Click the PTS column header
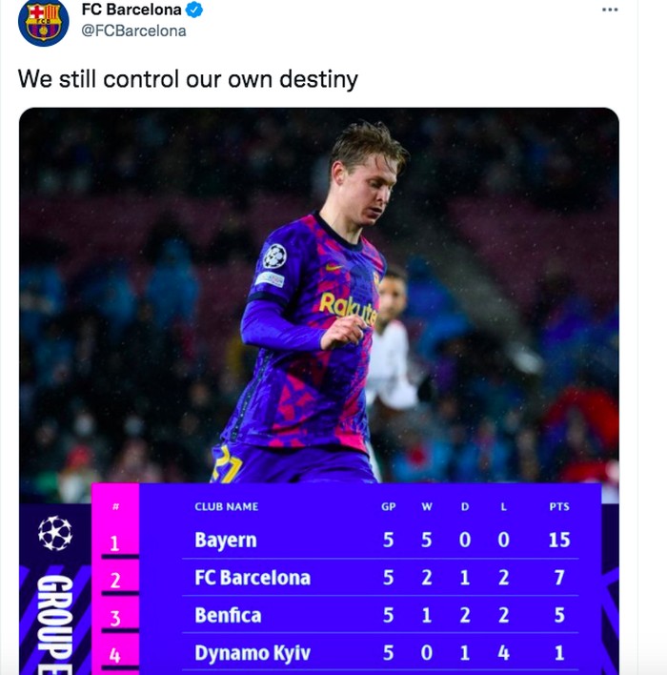This screenshot has height=675, width=667. [559, 506]
